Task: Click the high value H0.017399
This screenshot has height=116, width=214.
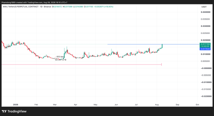Action: 67,7
